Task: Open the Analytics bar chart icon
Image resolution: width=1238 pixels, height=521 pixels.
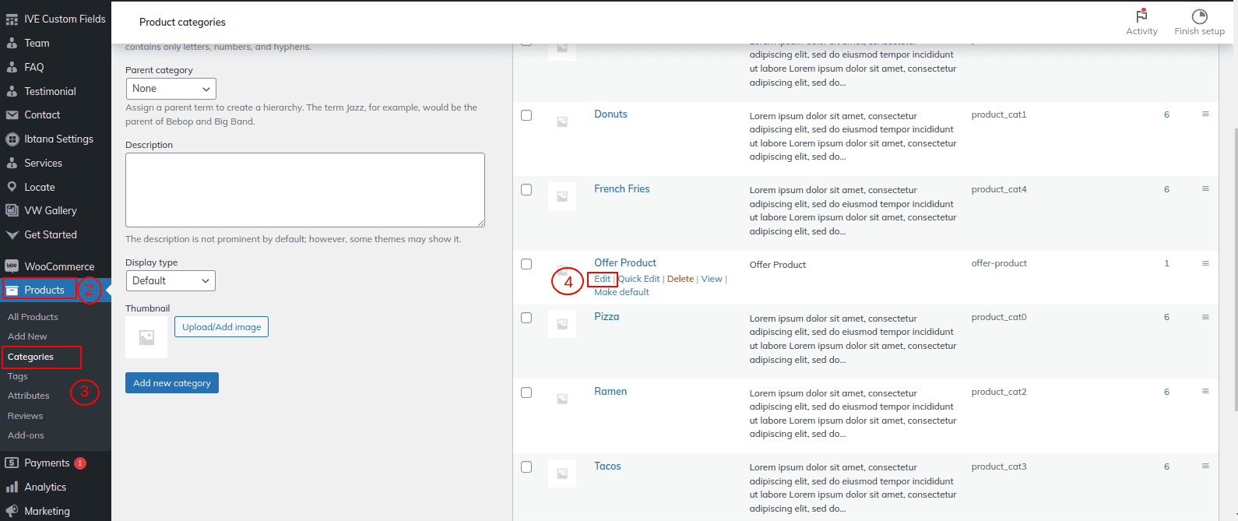Action: click(x=12, y=487)
